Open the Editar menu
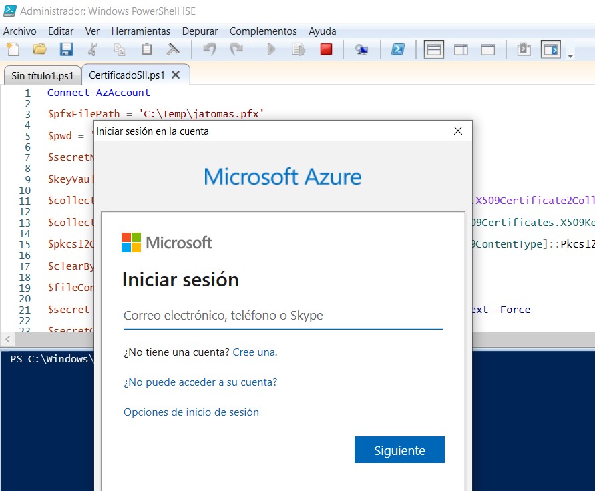 [x=61, y=31]
